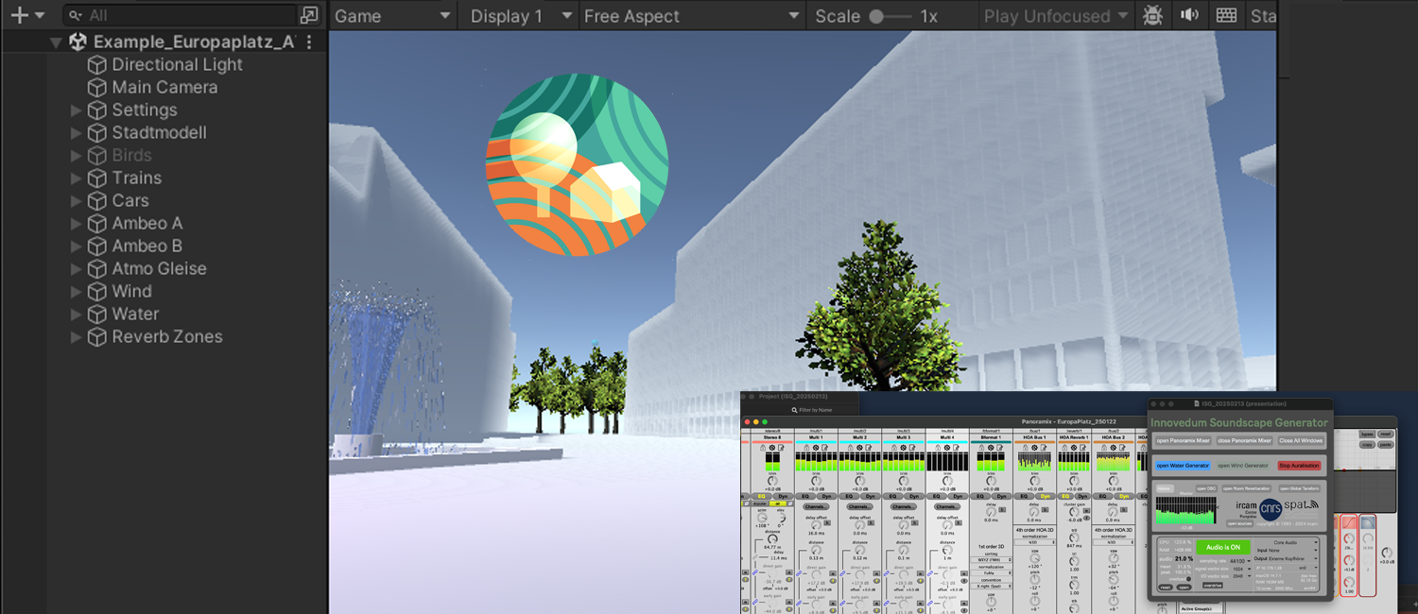Open the Game view mode dropdown
Viewport: 1418px width, 614px height.
(x=392, y=16)
